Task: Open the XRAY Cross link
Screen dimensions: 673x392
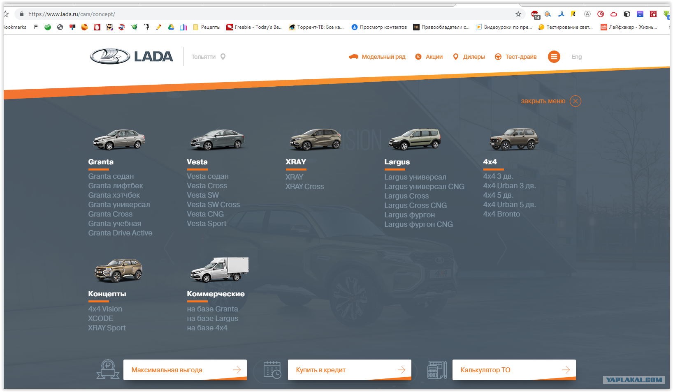Action: pos(305,187)
